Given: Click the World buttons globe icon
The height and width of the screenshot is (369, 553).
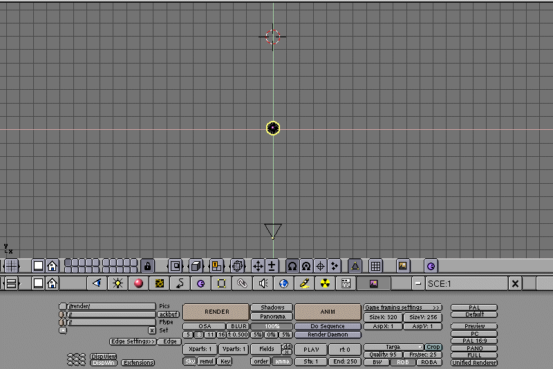Looking at the screenshot, I should click(x=283, y=283).
